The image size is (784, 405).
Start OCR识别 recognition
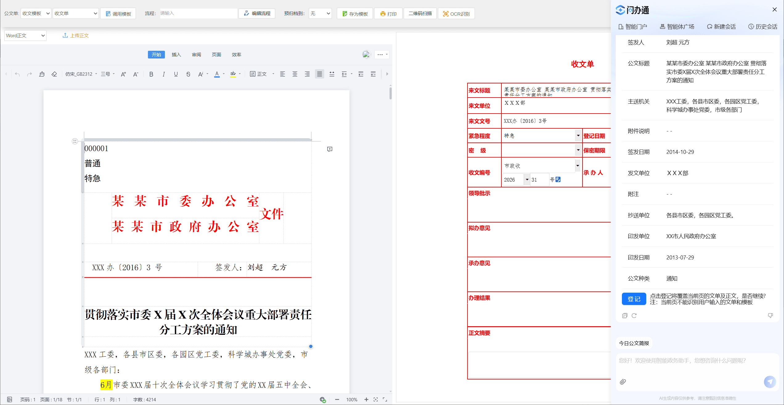(456, 14)
